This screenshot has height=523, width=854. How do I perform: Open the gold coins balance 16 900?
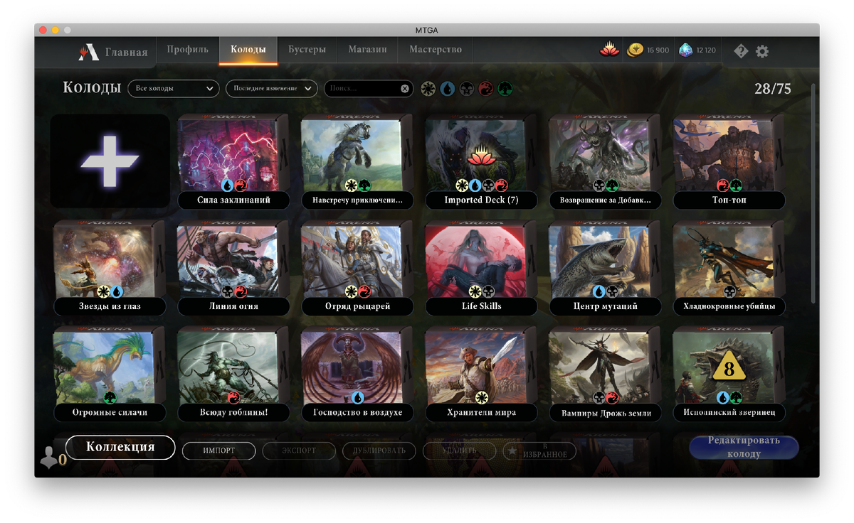(648, 50)
